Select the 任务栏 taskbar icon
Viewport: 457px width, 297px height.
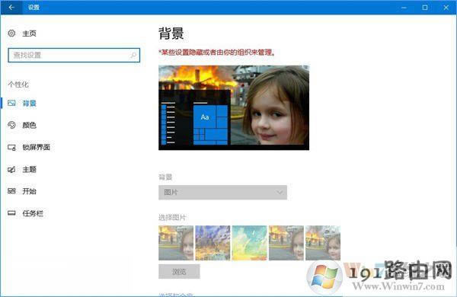(11, 213)
